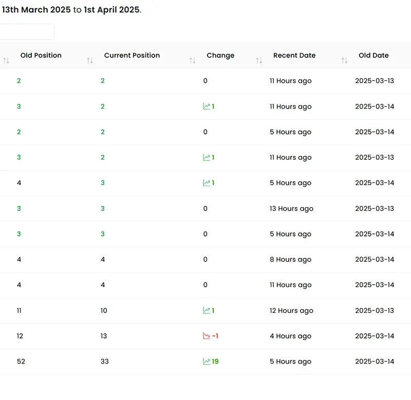Click the Current Position value '13'
This screenshot has height=400, width=411.
(104, 336)
